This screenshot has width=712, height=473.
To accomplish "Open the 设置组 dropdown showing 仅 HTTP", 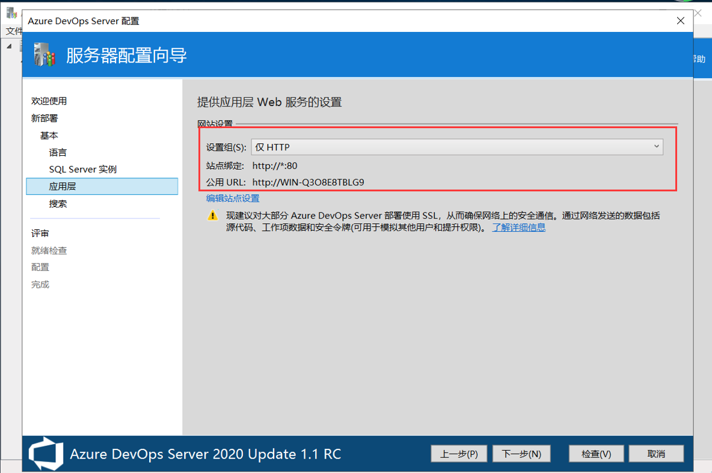I will pyautogui.click(x=457, y=147).
